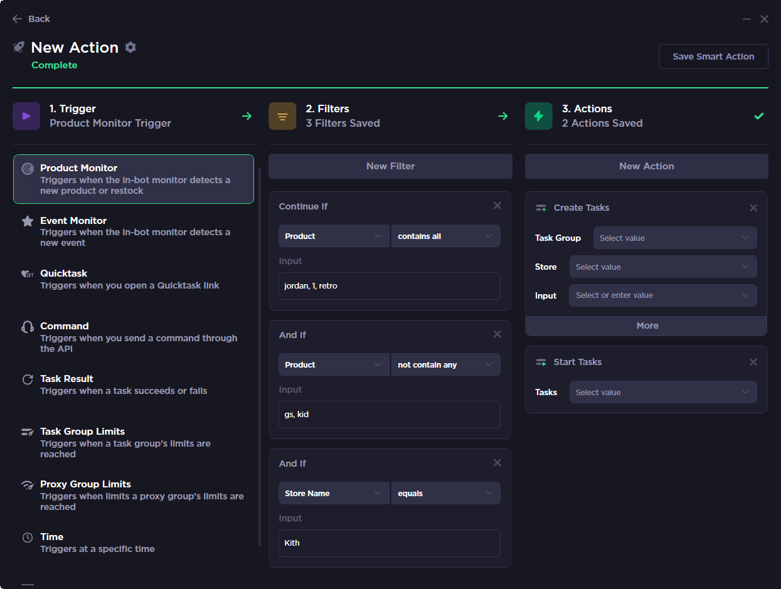Image resolution: width=781 pixels, height=589 pixels.
Task: Remove the second And If Product filter
Action: 497,334
